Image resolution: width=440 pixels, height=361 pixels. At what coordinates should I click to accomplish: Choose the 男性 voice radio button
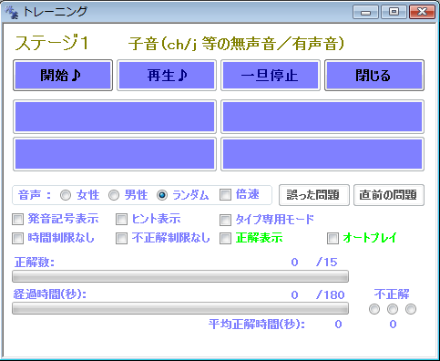click(114, 195)
